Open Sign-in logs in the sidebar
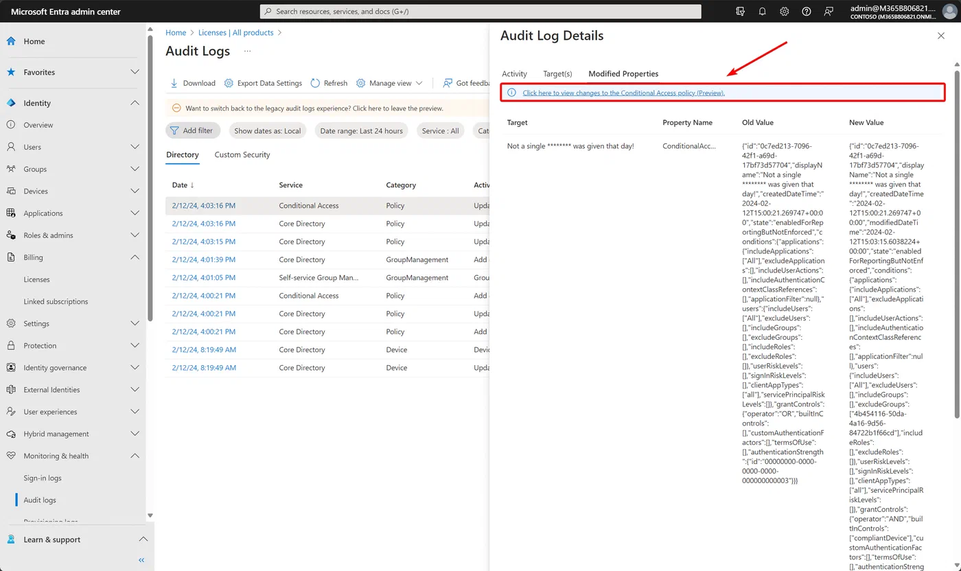 pos(43,478)
